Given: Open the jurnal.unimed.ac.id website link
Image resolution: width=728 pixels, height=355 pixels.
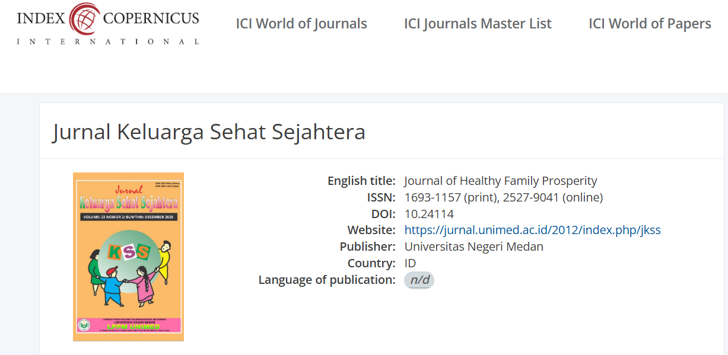Looking at the screenshot, I should (x=532, y=230).
